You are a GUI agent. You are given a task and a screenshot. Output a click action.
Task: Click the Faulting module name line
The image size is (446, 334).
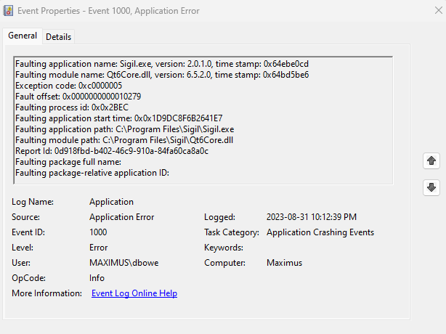point(161,75)
